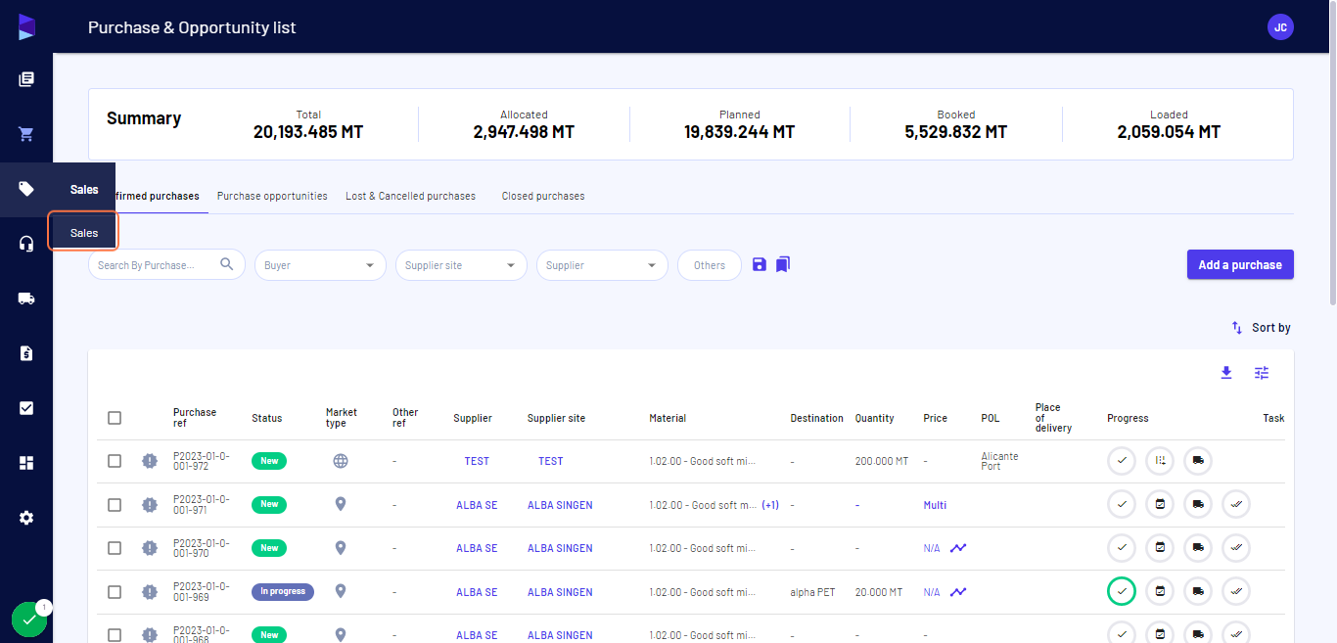The width and height of the screenshot is (1337, 643).
Task: Click the page vertical scrollbar thumb
Action: pos(1332,153)
